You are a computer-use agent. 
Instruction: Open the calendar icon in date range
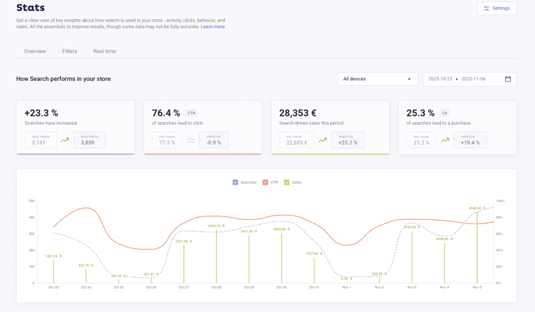pos(507,79)
